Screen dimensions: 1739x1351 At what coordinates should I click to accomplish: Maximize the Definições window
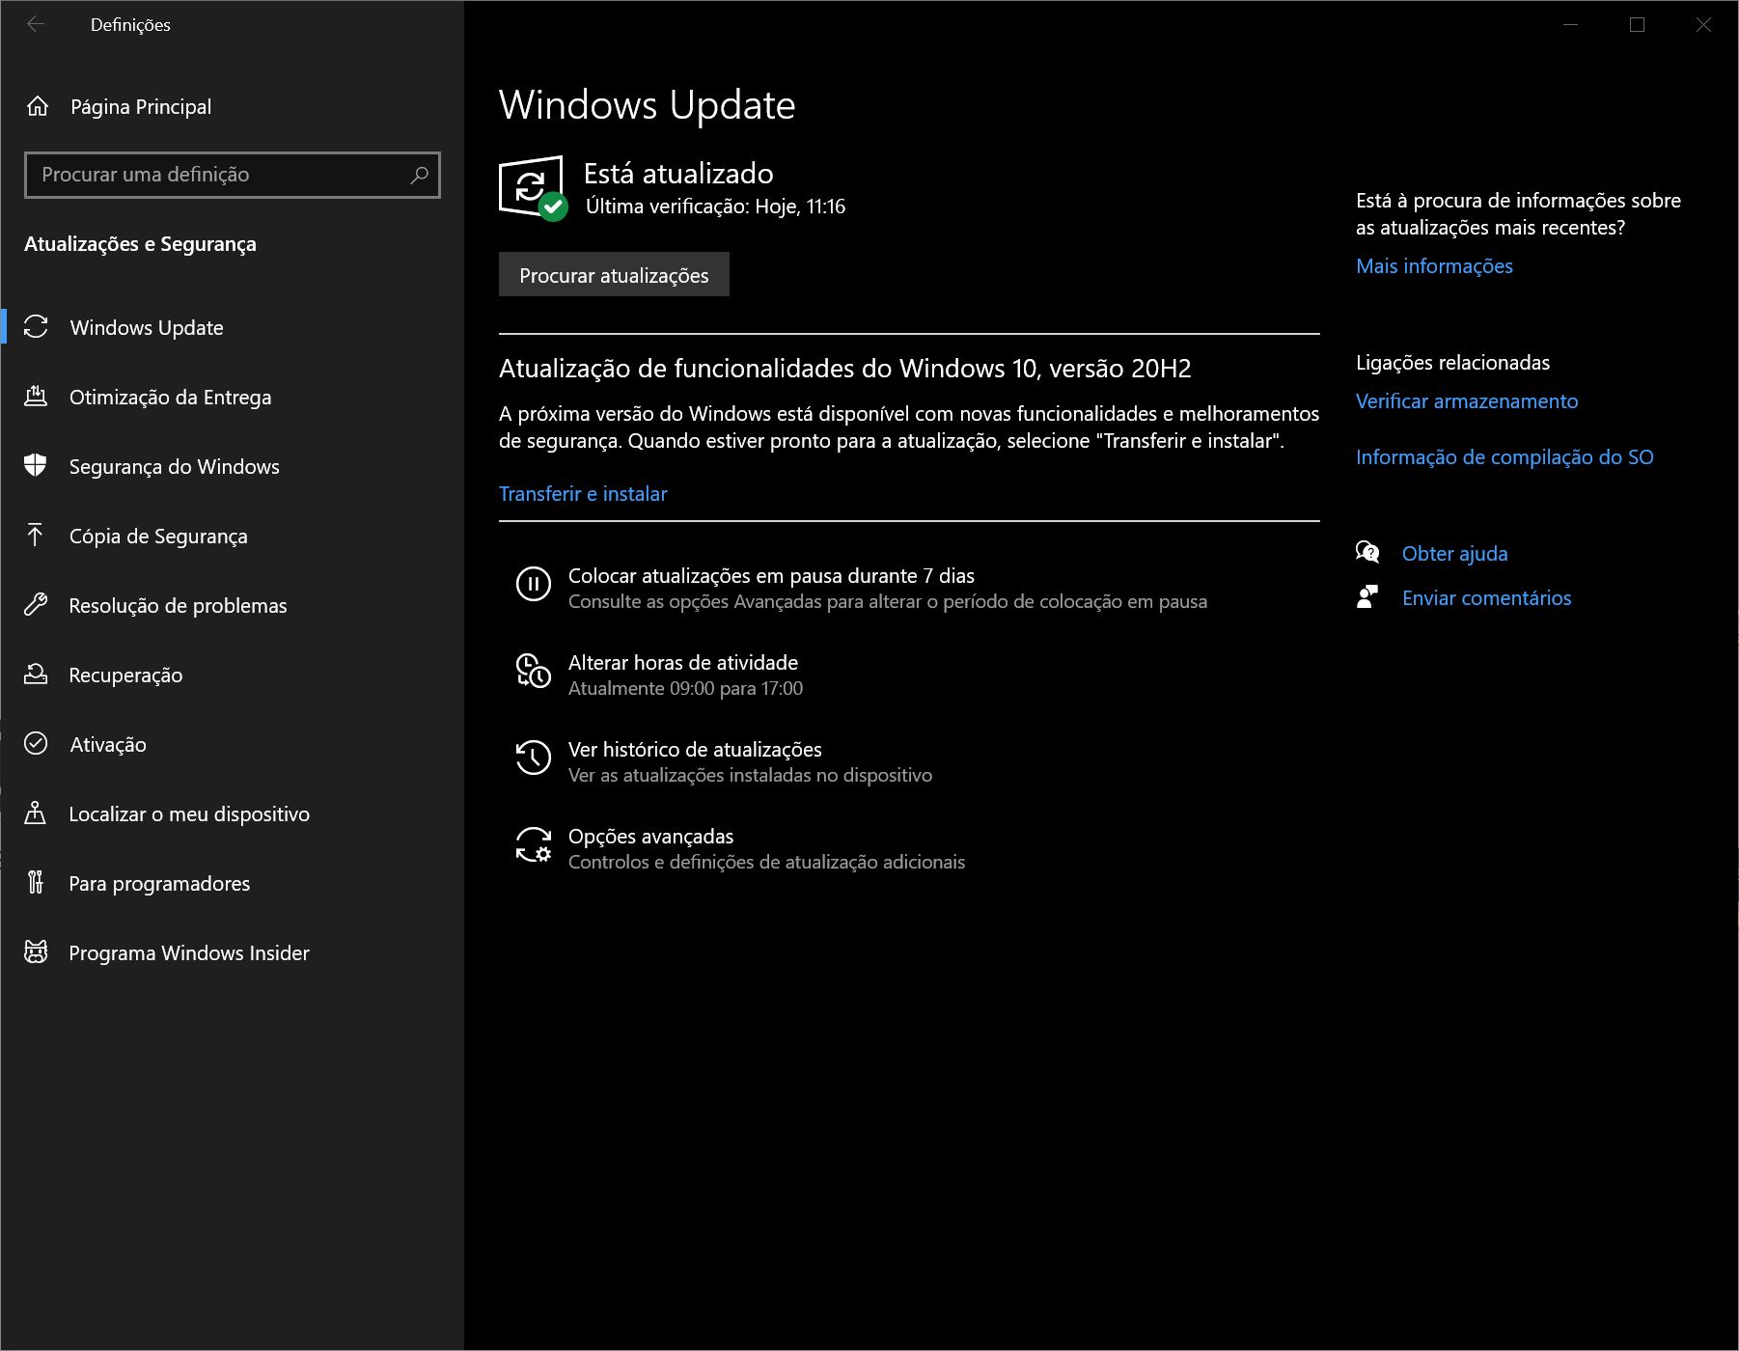[1637, 25]
